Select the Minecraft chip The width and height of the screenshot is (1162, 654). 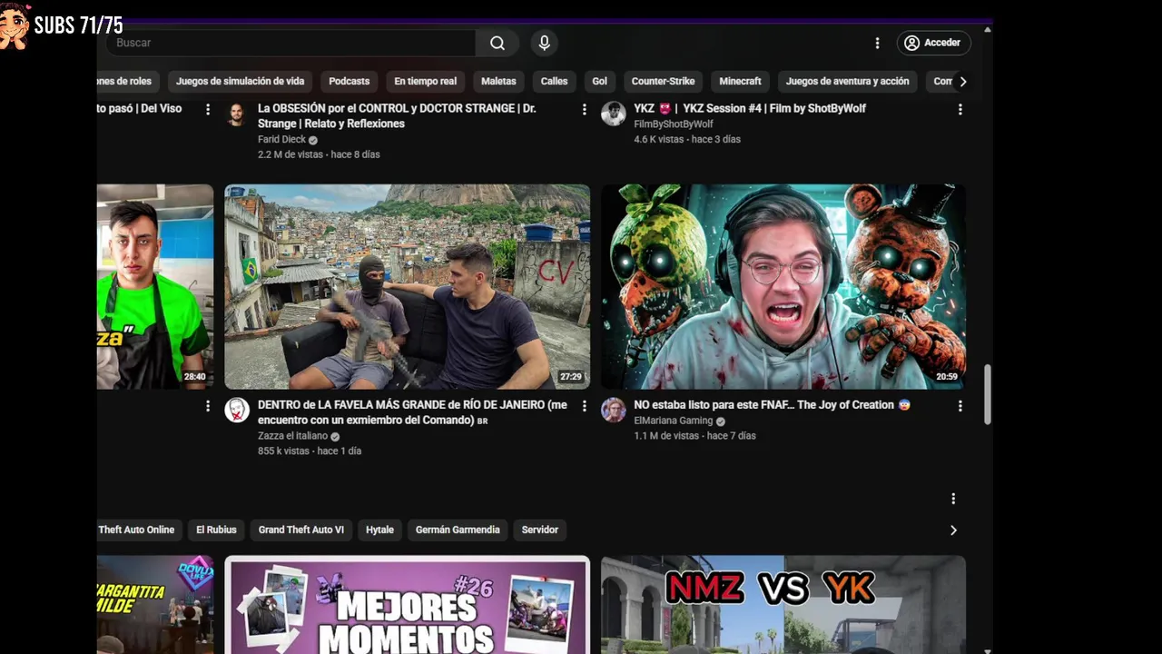coord(740,82)
